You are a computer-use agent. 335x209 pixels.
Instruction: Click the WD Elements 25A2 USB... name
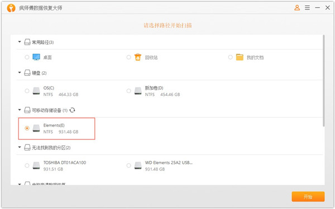coord(169,163)
